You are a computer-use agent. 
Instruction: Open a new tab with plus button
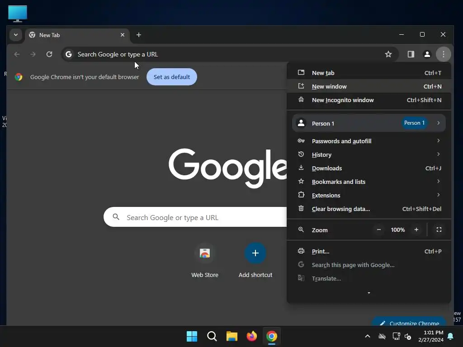point(138,35)
